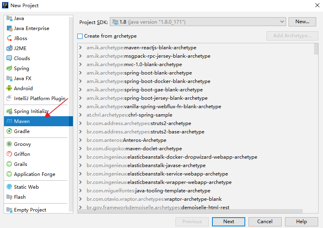
Task: Expand spring-boot-docker-blank-archetype node
Action: click(81, 81)
